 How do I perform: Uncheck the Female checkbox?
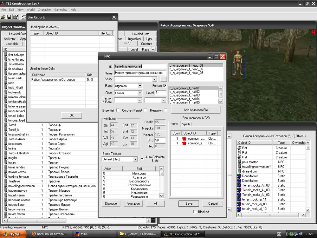coord(165,86)
